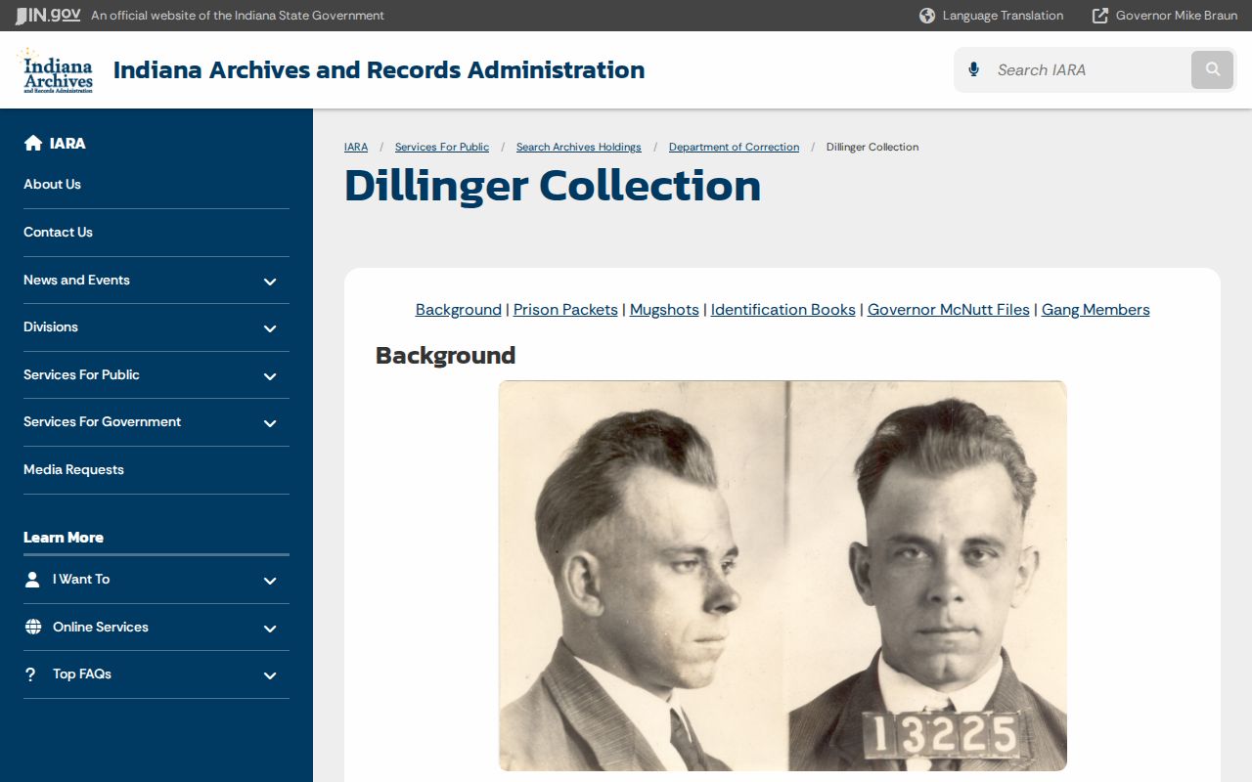
Task: Click the Indiana Archives and Records Administration title
Action: point(379,70)
